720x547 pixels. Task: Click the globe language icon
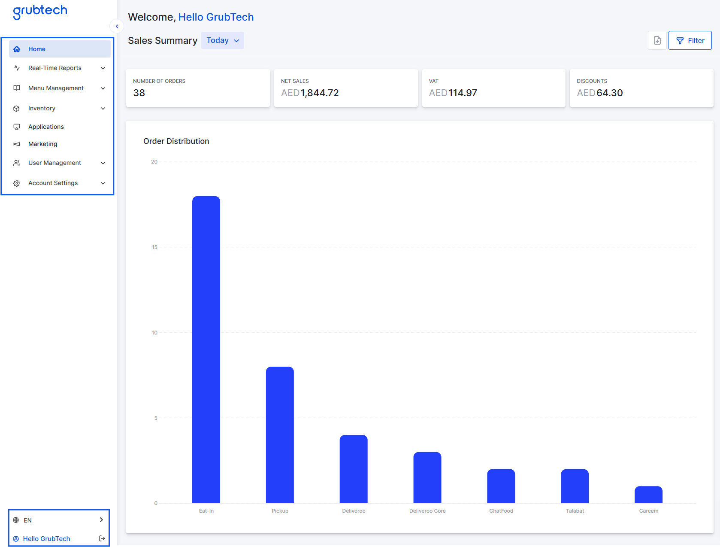coord(16,520)
